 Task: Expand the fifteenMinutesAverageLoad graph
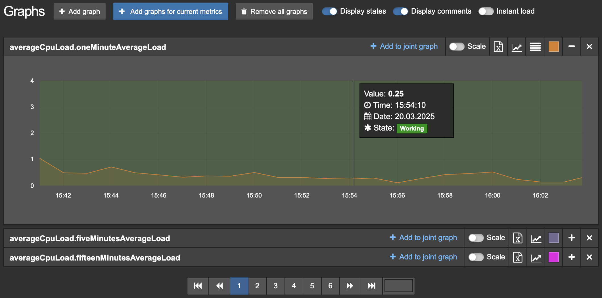click(572, 257)
